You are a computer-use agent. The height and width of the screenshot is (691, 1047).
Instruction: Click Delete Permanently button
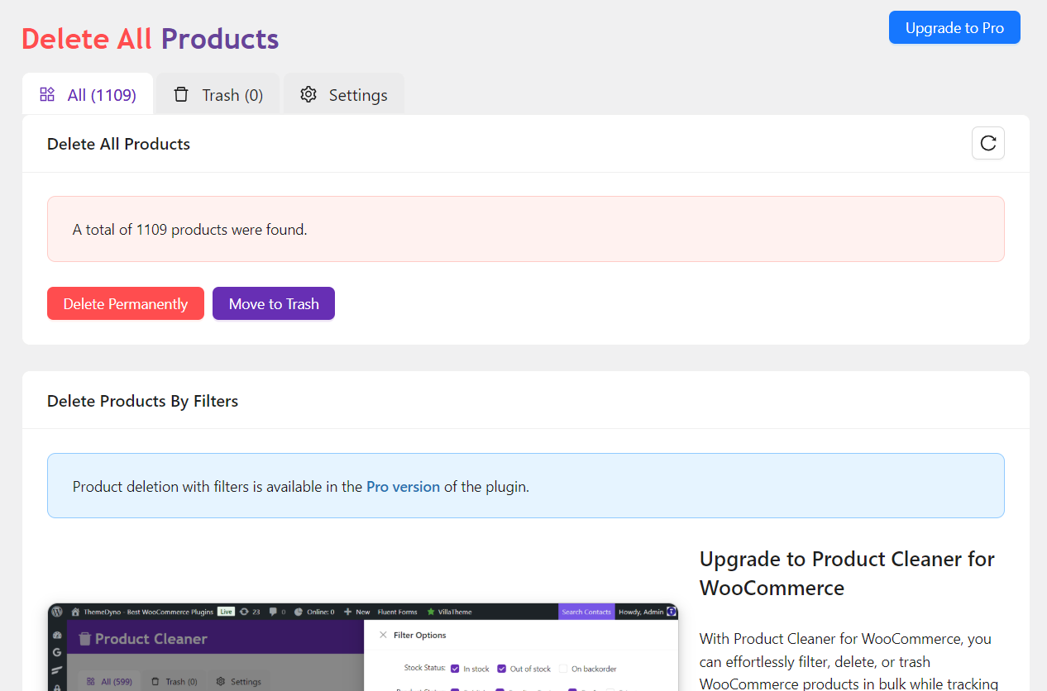[x=126, y=303]
